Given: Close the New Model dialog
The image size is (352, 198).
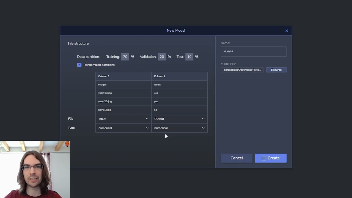Looking at the screenshot, I should tap(287, 31).
